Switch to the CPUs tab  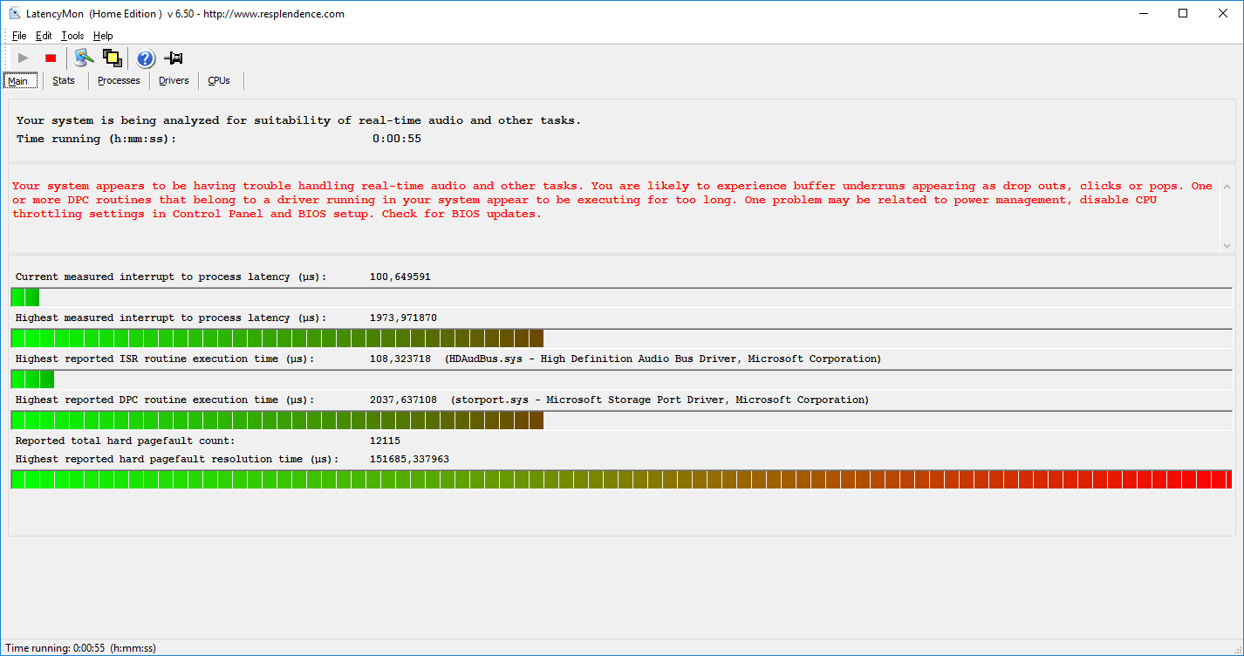tap(219, 80)
